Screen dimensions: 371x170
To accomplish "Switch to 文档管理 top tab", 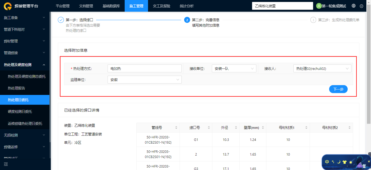I will [86, 6].
